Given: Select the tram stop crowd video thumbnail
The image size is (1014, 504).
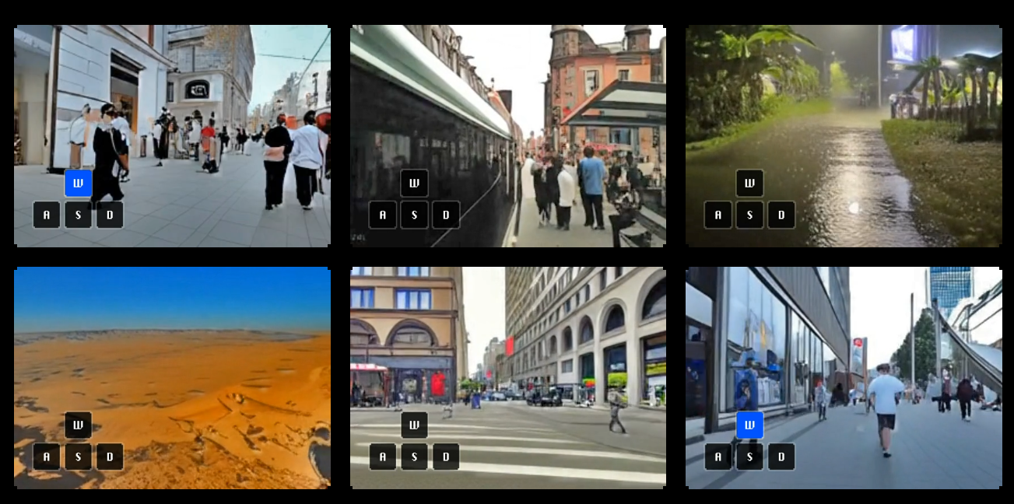Looking at the screenshot, I should 508,136.
